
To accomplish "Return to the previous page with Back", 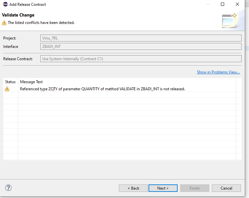I will tap(133, 188).
